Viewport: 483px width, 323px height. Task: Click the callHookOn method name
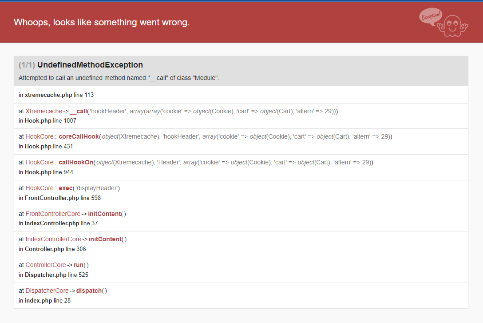[x=76, y=163]
